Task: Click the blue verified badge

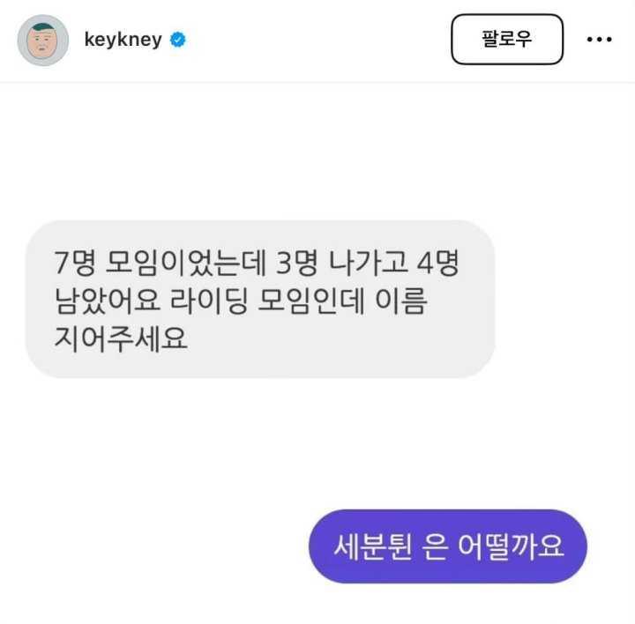Action: (178, 40)
